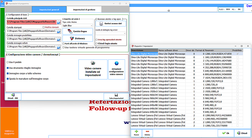Toggle Usa tastiera virtuale generale di programma
Image resolution: width=252 pixels, height=138 pixels.
coord(63,48)
